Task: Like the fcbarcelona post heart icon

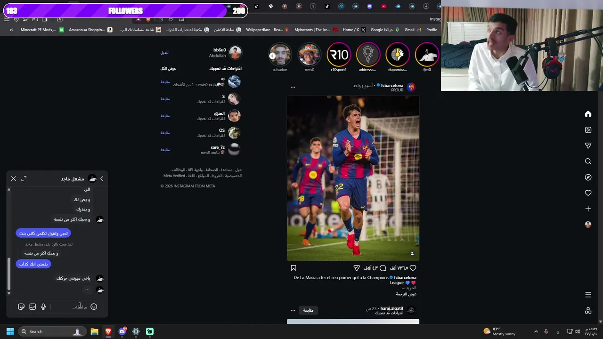Action: (x=413, y=268)
